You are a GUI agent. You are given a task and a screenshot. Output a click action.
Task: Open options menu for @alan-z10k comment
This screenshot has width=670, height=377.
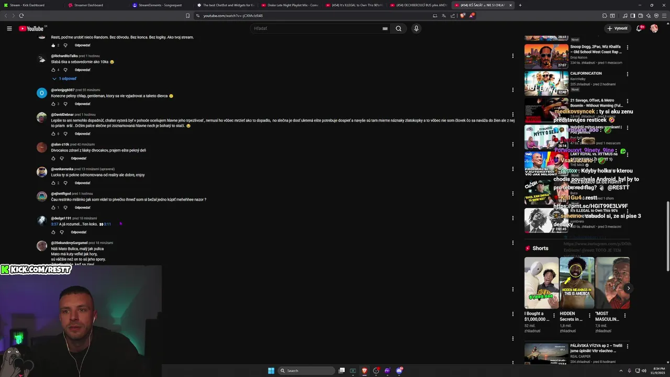point(512,144)
